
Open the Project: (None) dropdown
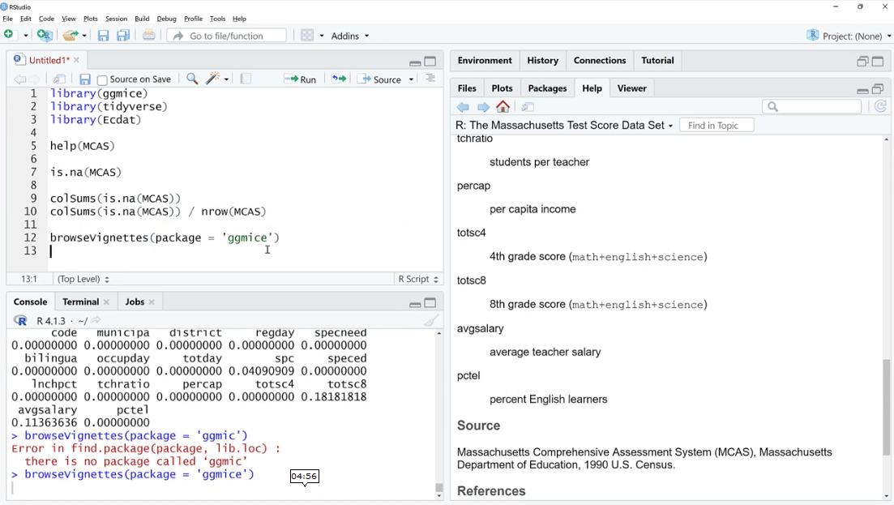coord(849,36)
